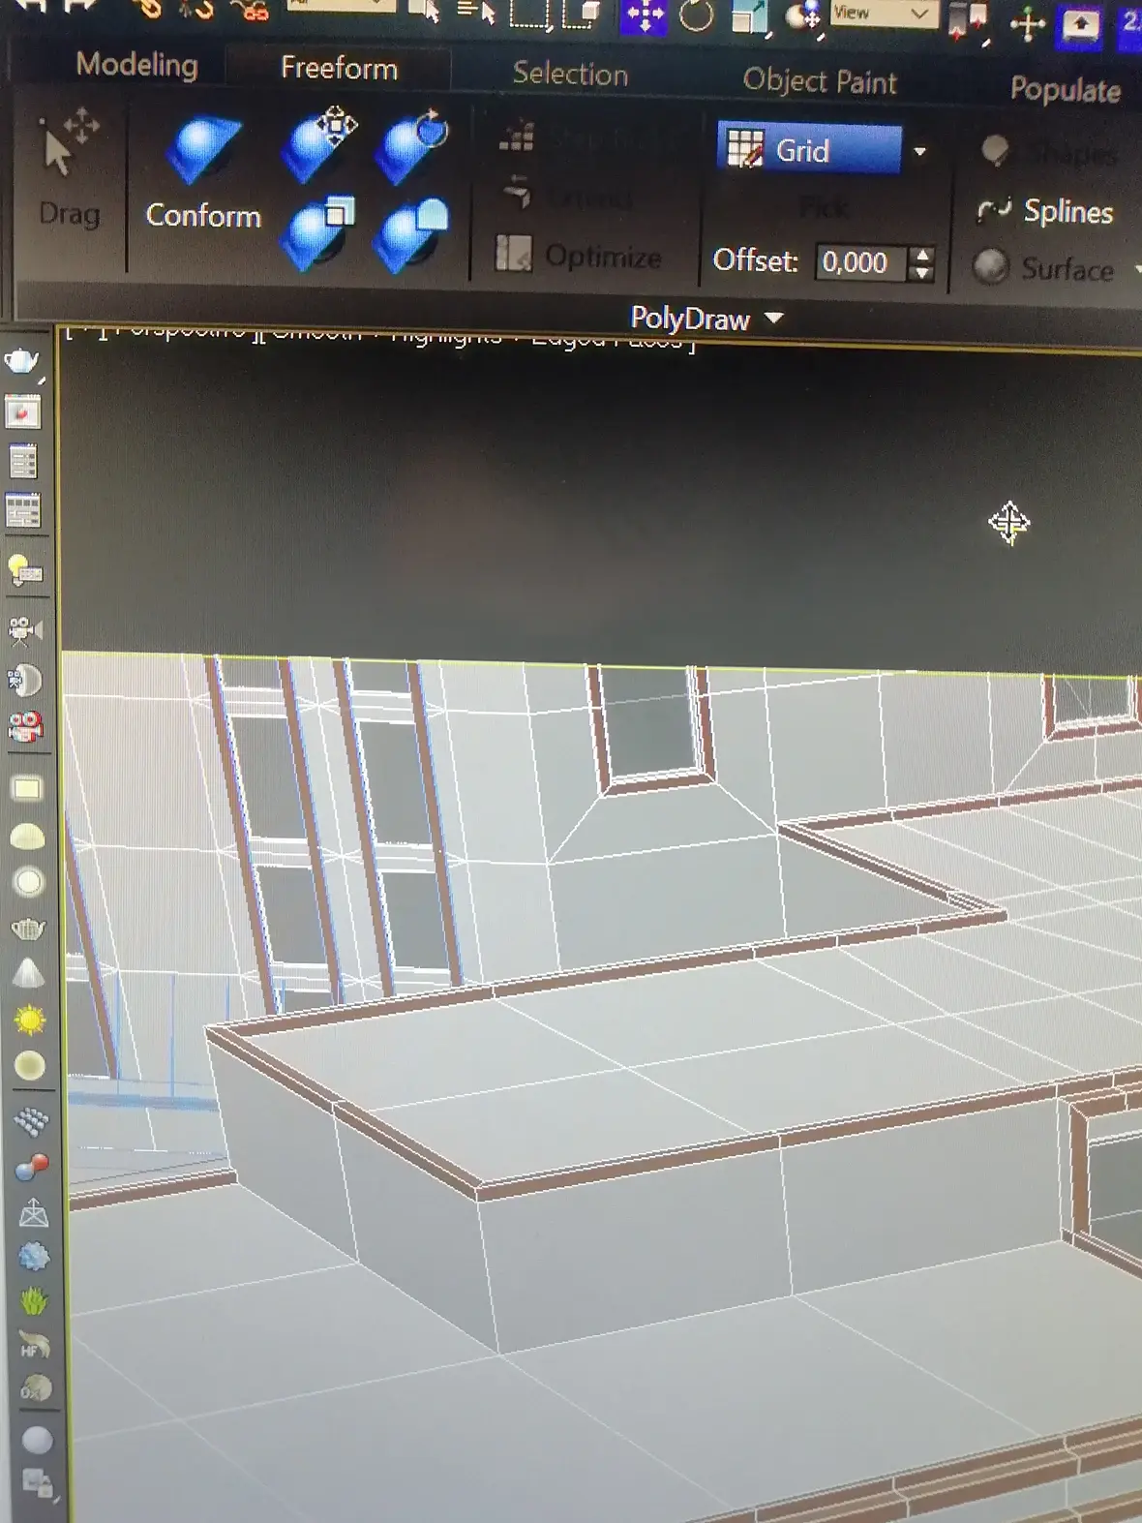Activate the Select and Move tool
Image resolution: width=1142 pixels, height=1523 pixels.
tap(645, 15)
